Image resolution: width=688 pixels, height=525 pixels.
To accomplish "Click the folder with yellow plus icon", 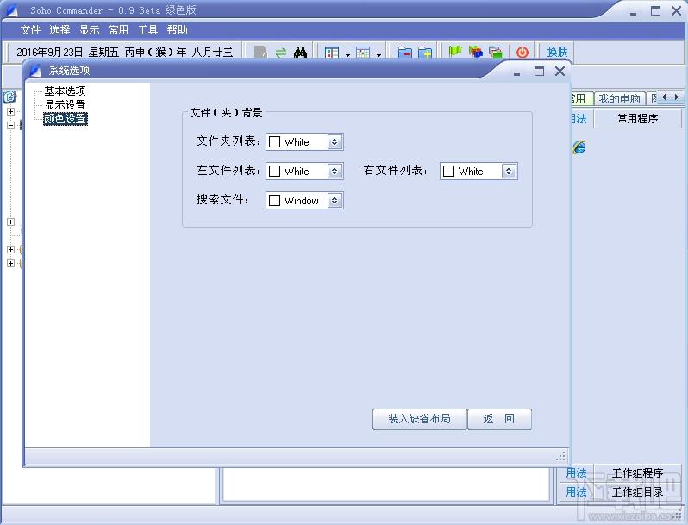I will point(425,53).
